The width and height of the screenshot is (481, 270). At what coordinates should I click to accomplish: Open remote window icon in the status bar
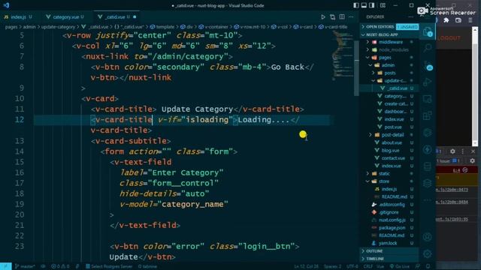pos(5,266)
